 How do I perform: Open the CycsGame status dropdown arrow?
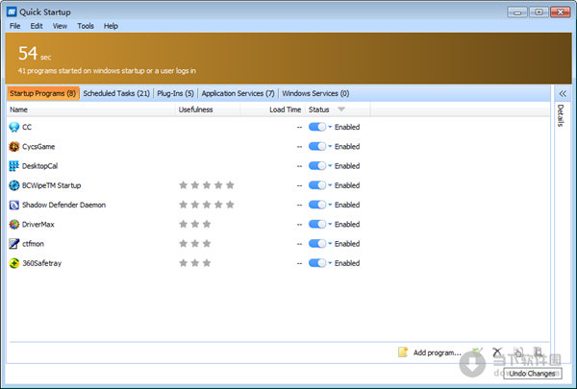click(330, 146)
